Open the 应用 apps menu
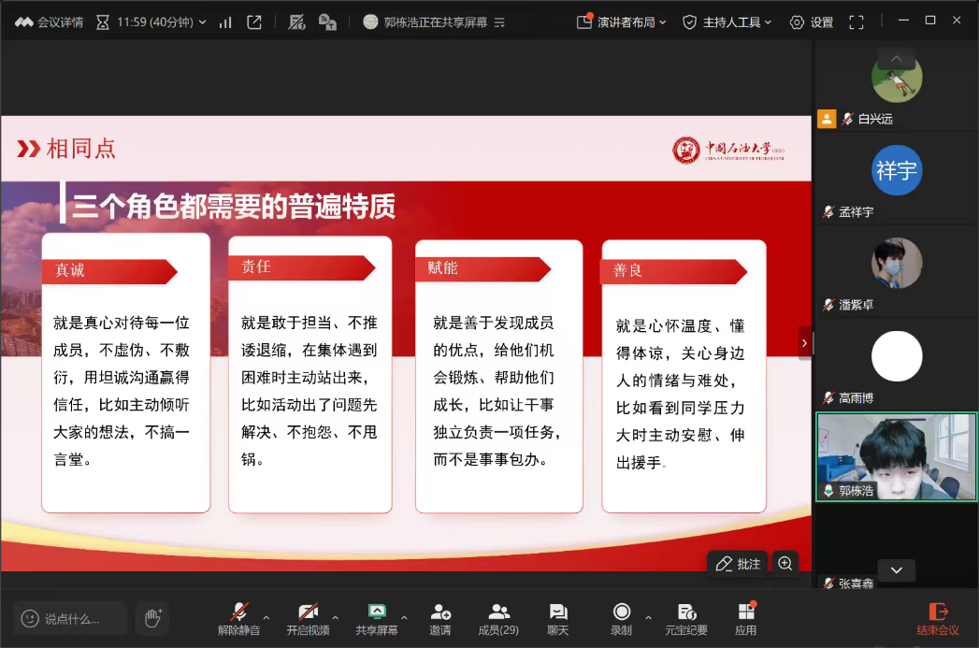The width and height of the screenshot is (979, 648). [745, 618]
